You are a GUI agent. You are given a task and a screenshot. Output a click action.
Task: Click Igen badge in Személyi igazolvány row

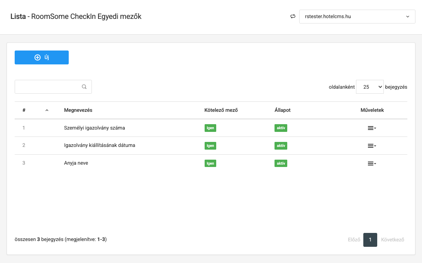tap(210, 128)
